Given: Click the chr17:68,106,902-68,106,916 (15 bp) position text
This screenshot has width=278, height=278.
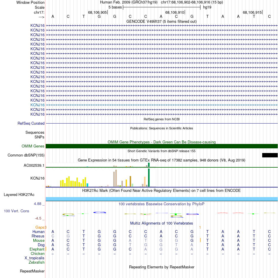Looking at the screenshot, I should tap(192, 2).
